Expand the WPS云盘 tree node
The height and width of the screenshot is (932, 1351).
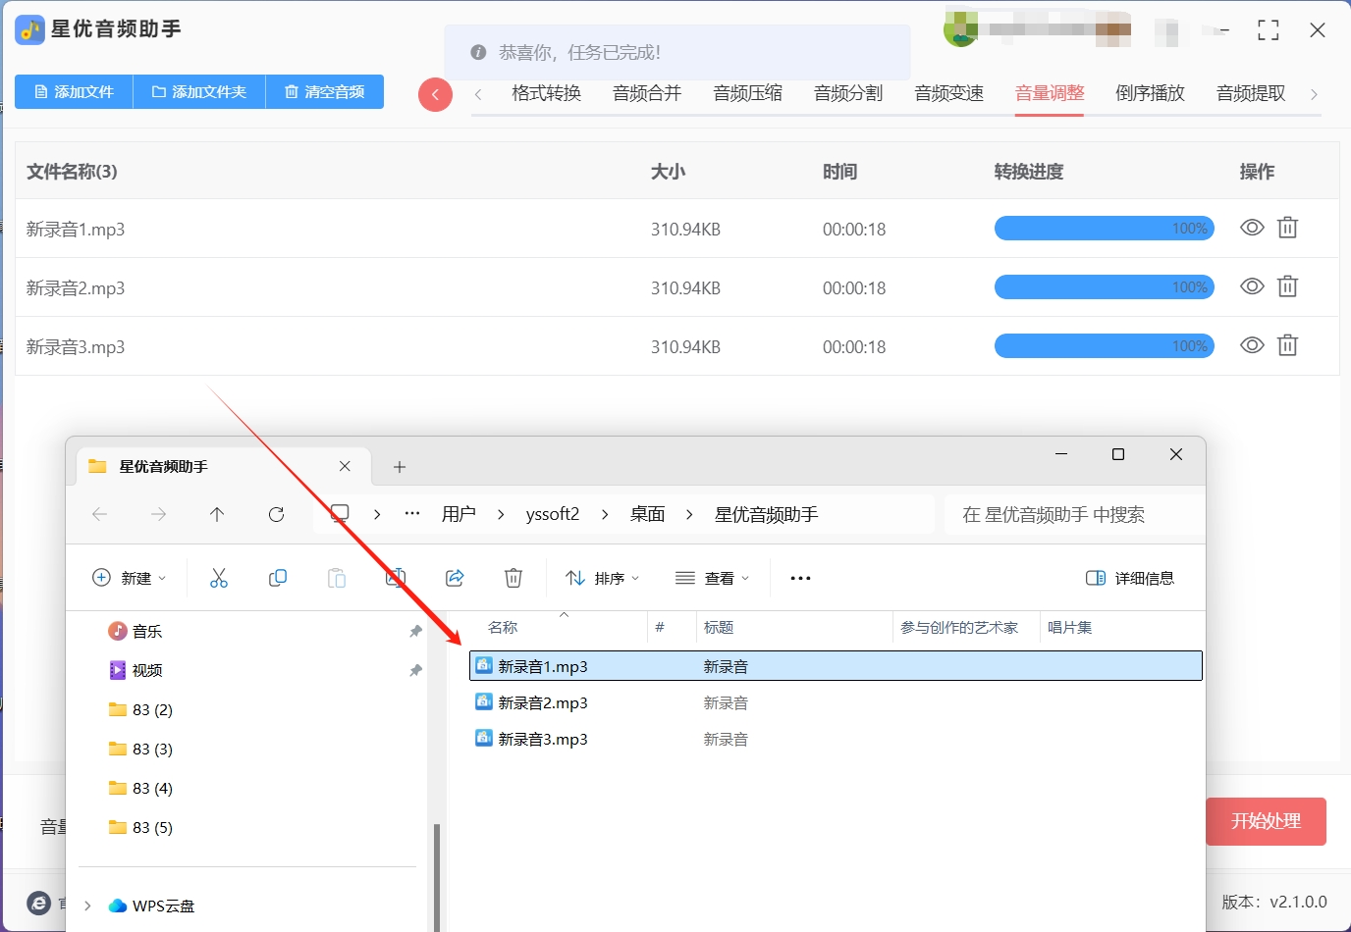click(x=87, y=906)
